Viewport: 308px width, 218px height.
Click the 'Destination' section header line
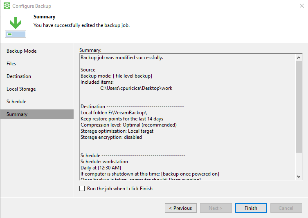point(132,107)
